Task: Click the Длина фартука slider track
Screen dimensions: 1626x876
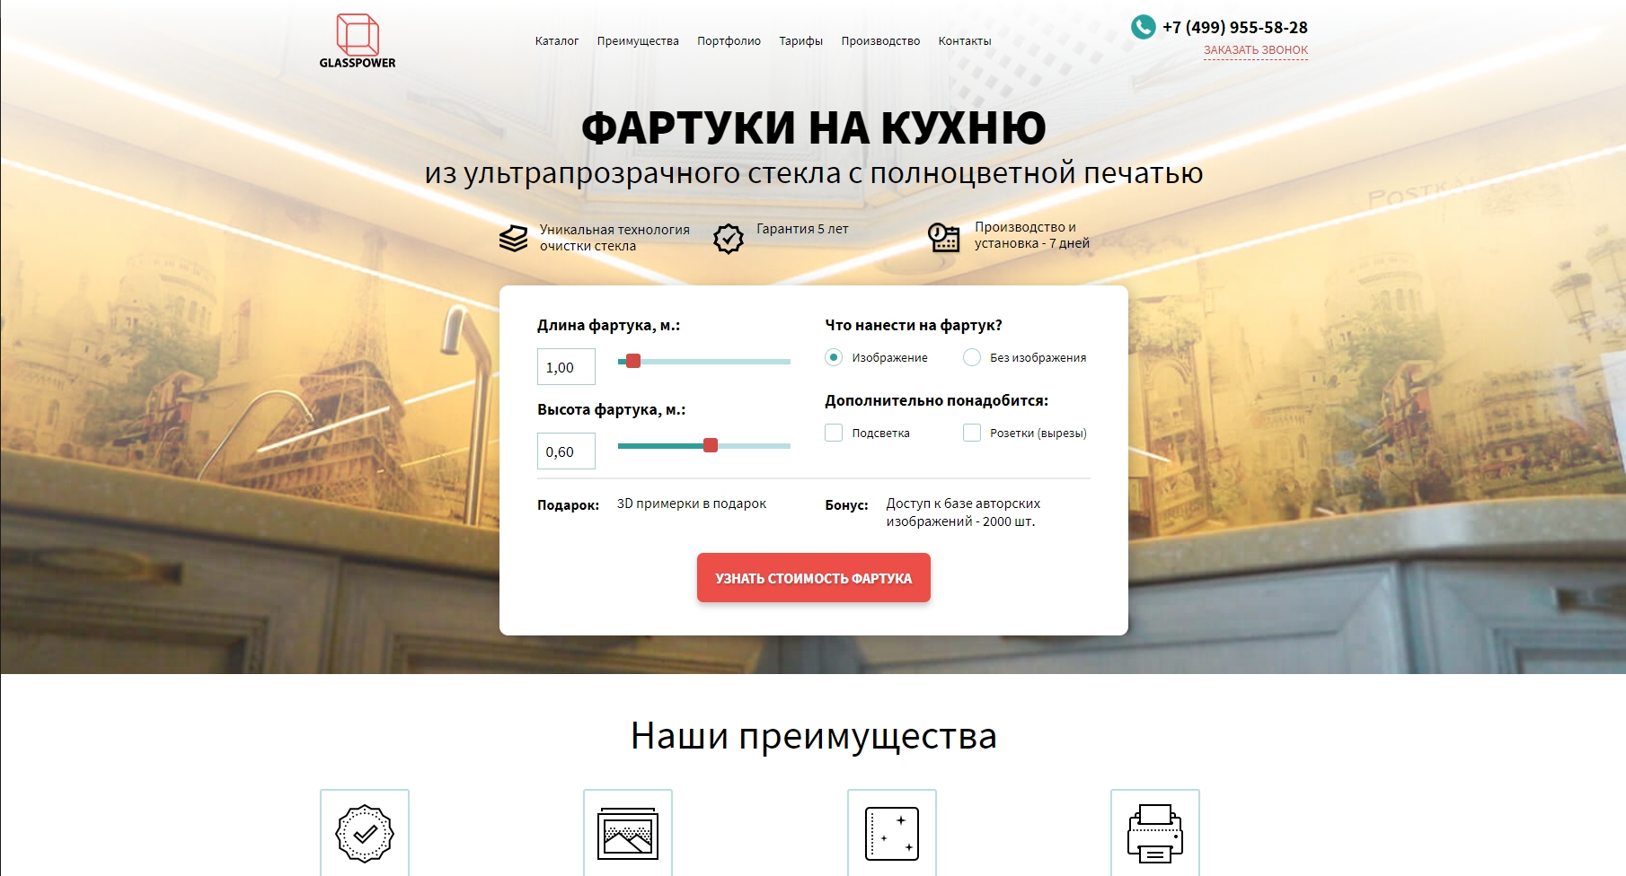Action: 704,362
